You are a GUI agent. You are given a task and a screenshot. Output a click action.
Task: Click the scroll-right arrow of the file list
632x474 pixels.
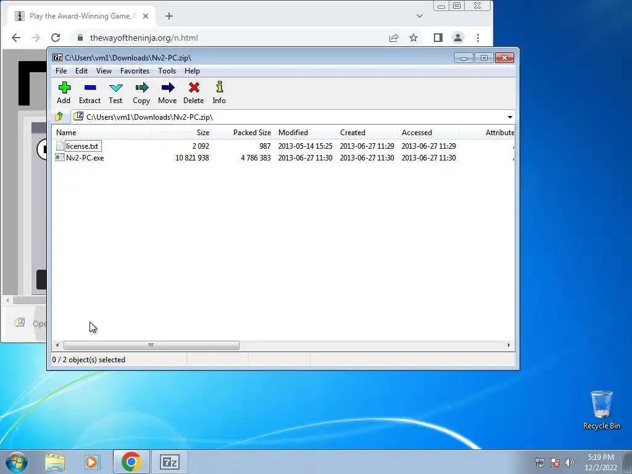(509, 345)
